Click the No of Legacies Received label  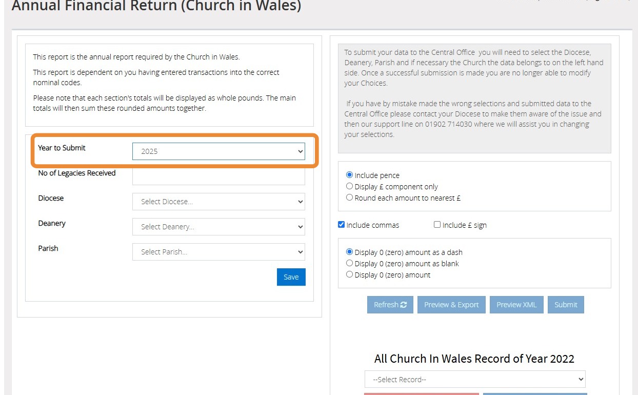coord(77,173)
